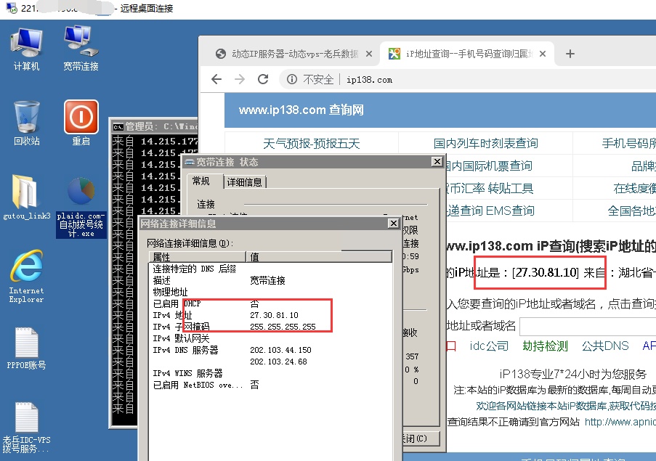
Task: Click the 属性 column header
Action: (198, 256)
